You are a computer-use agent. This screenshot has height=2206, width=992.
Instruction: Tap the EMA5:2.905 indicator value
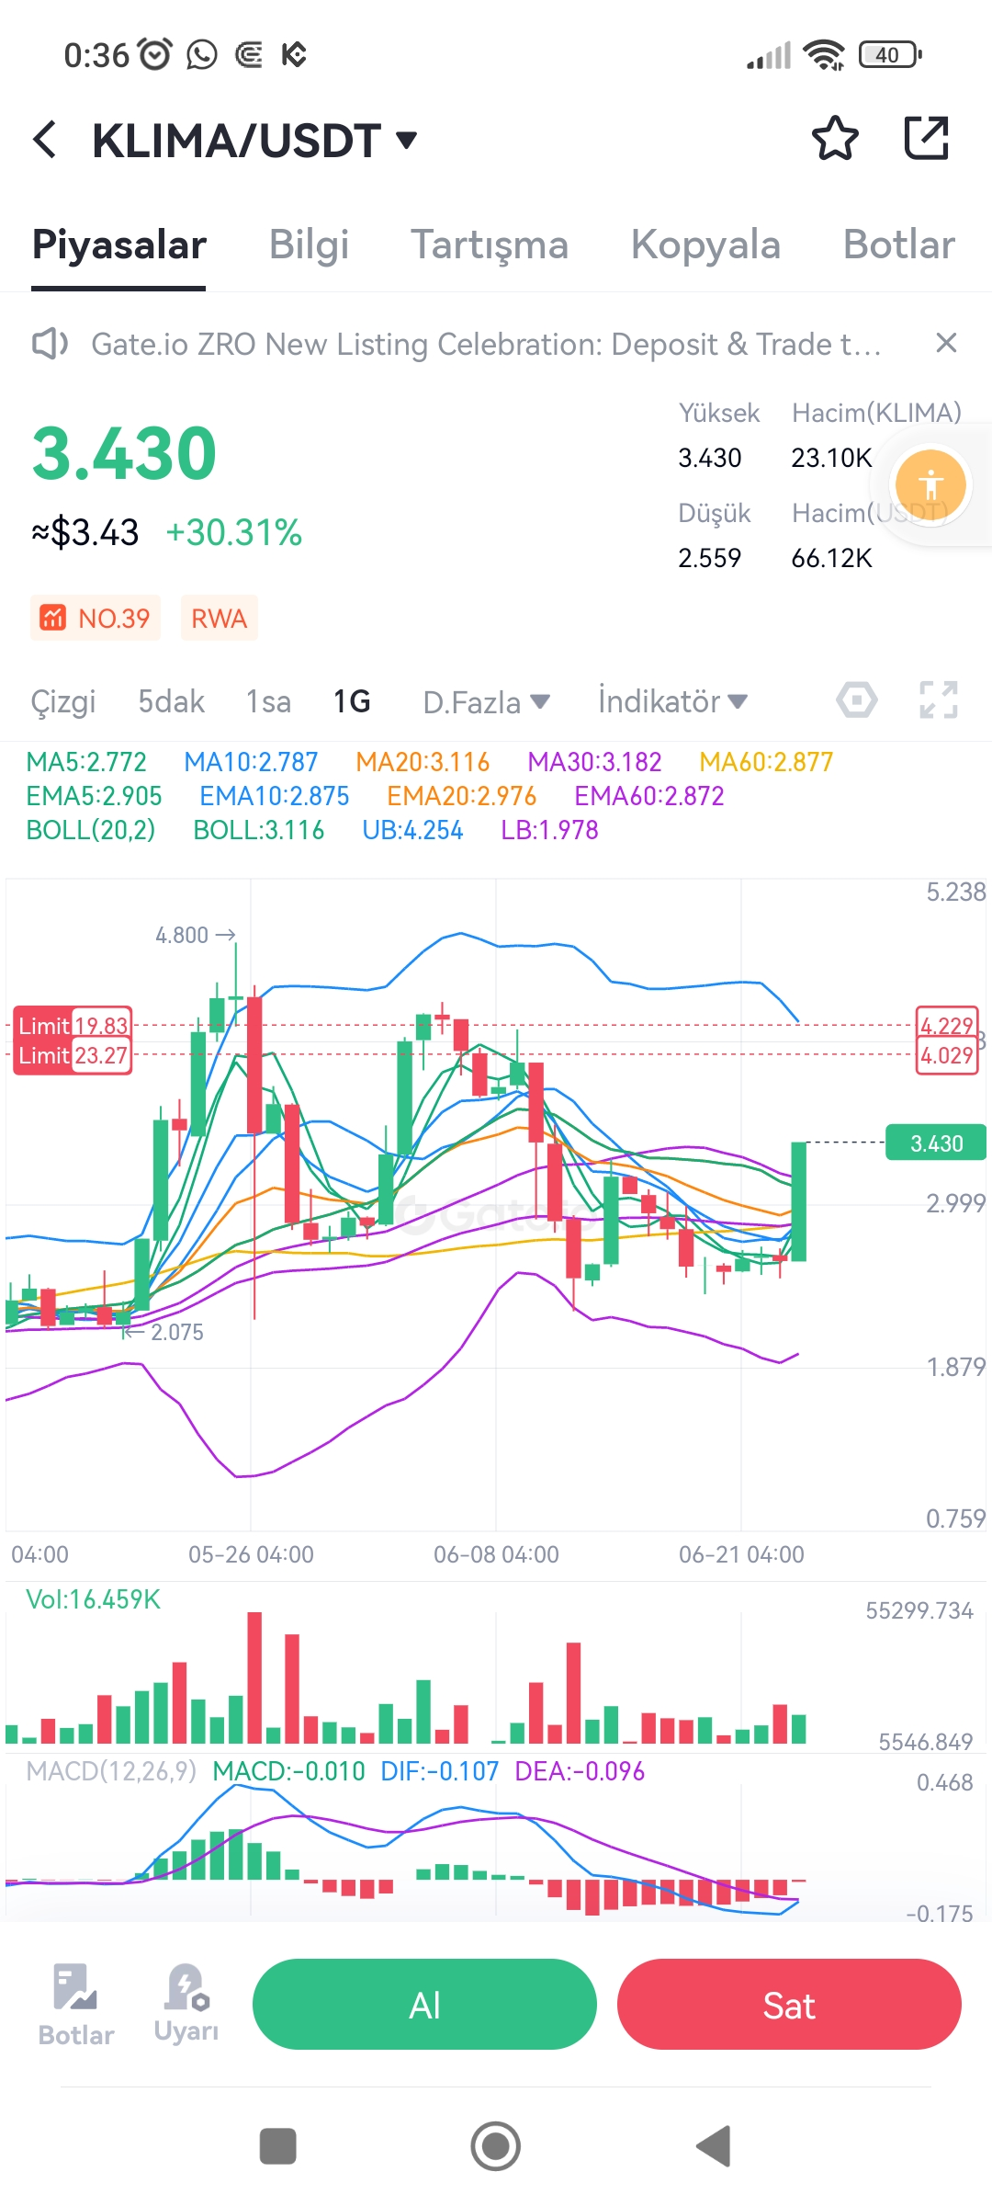click(x=94, y=796)
